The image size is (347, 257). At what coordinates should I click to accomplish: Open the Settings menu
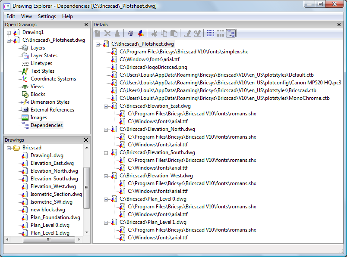point(47,16)
